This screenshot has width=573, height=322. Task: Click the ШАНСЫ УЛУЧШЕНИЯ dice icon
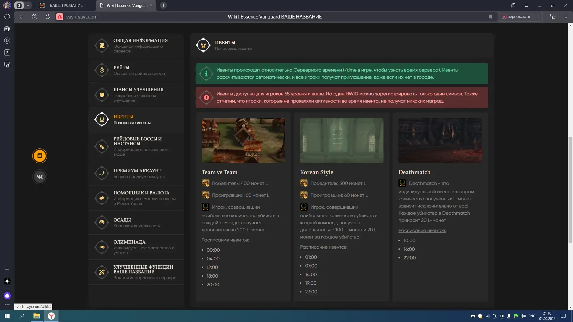[x=102, y=95]
